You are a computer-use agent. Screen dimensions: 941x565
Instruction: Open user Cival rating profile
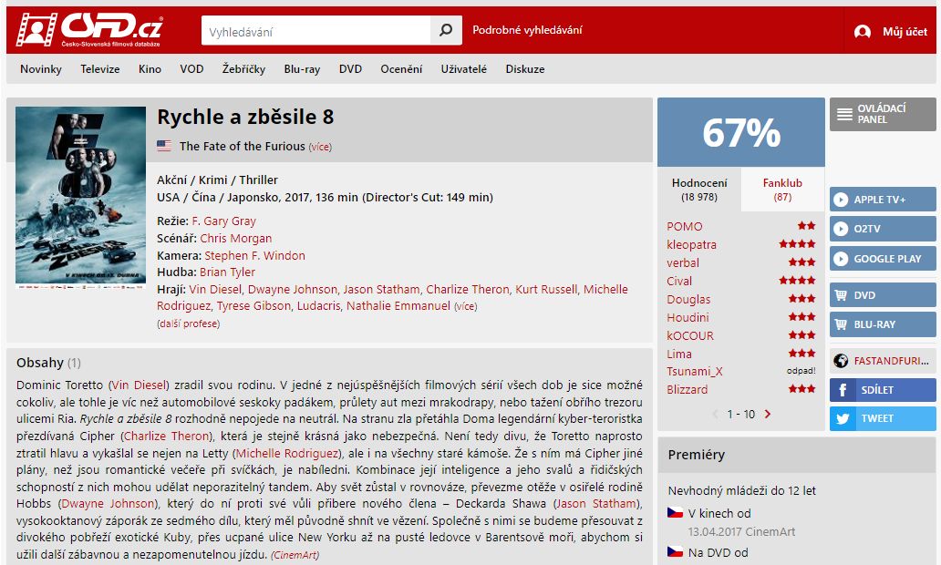tap(679, 281)
